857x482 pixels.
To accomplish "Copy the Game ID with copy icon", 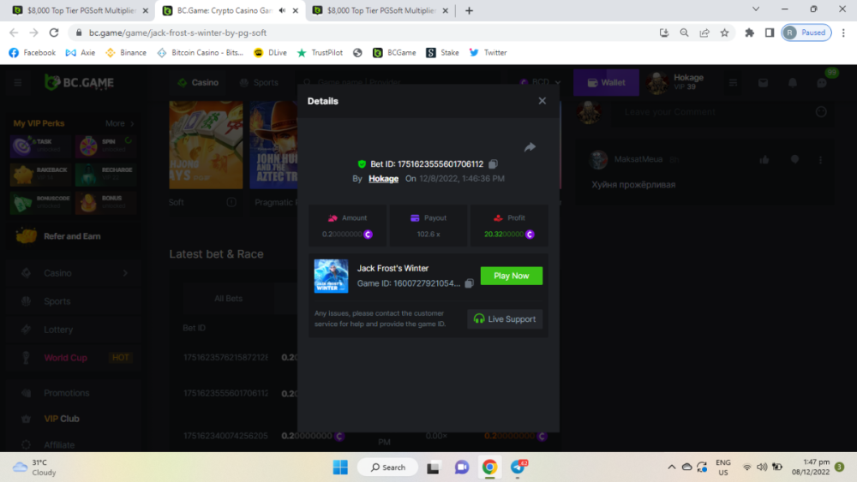I will [469, 283].
